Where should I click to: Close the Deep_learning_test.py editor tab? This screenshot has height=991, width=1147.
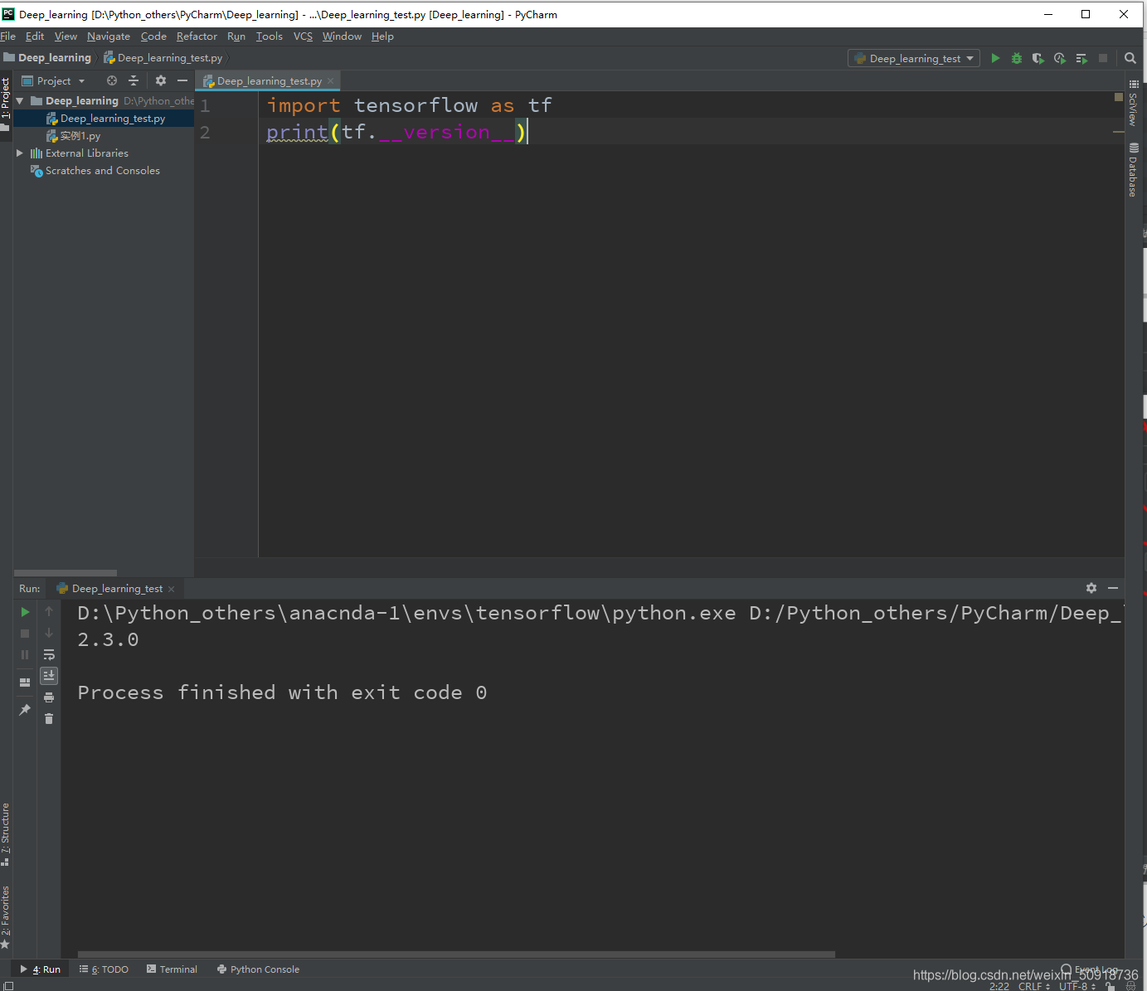pyautogui.click(x=330, y=81)
